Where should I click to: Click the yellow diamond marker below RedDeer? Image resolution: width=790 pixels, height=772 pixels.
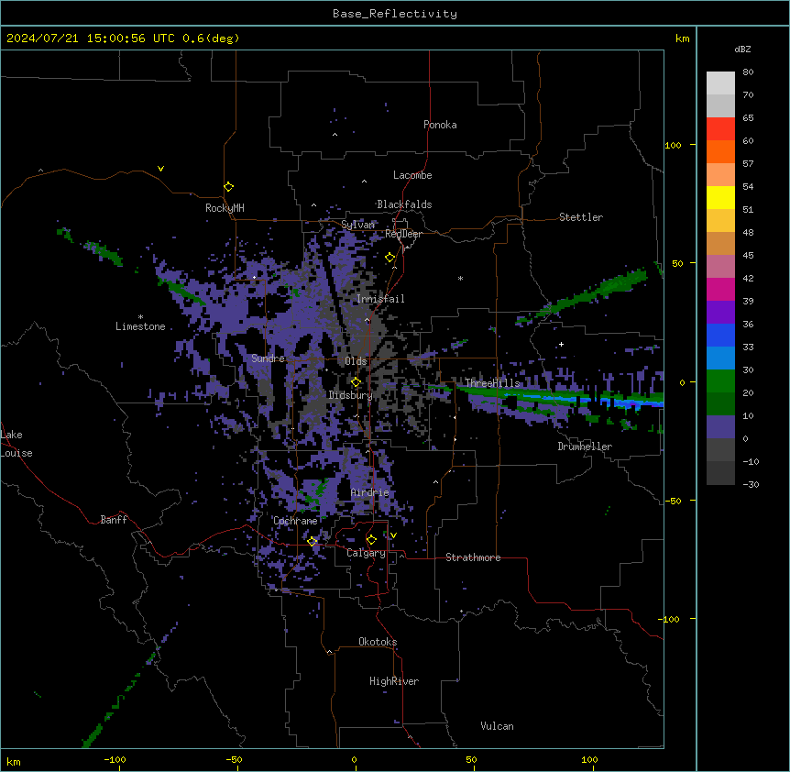click(390, 258)
